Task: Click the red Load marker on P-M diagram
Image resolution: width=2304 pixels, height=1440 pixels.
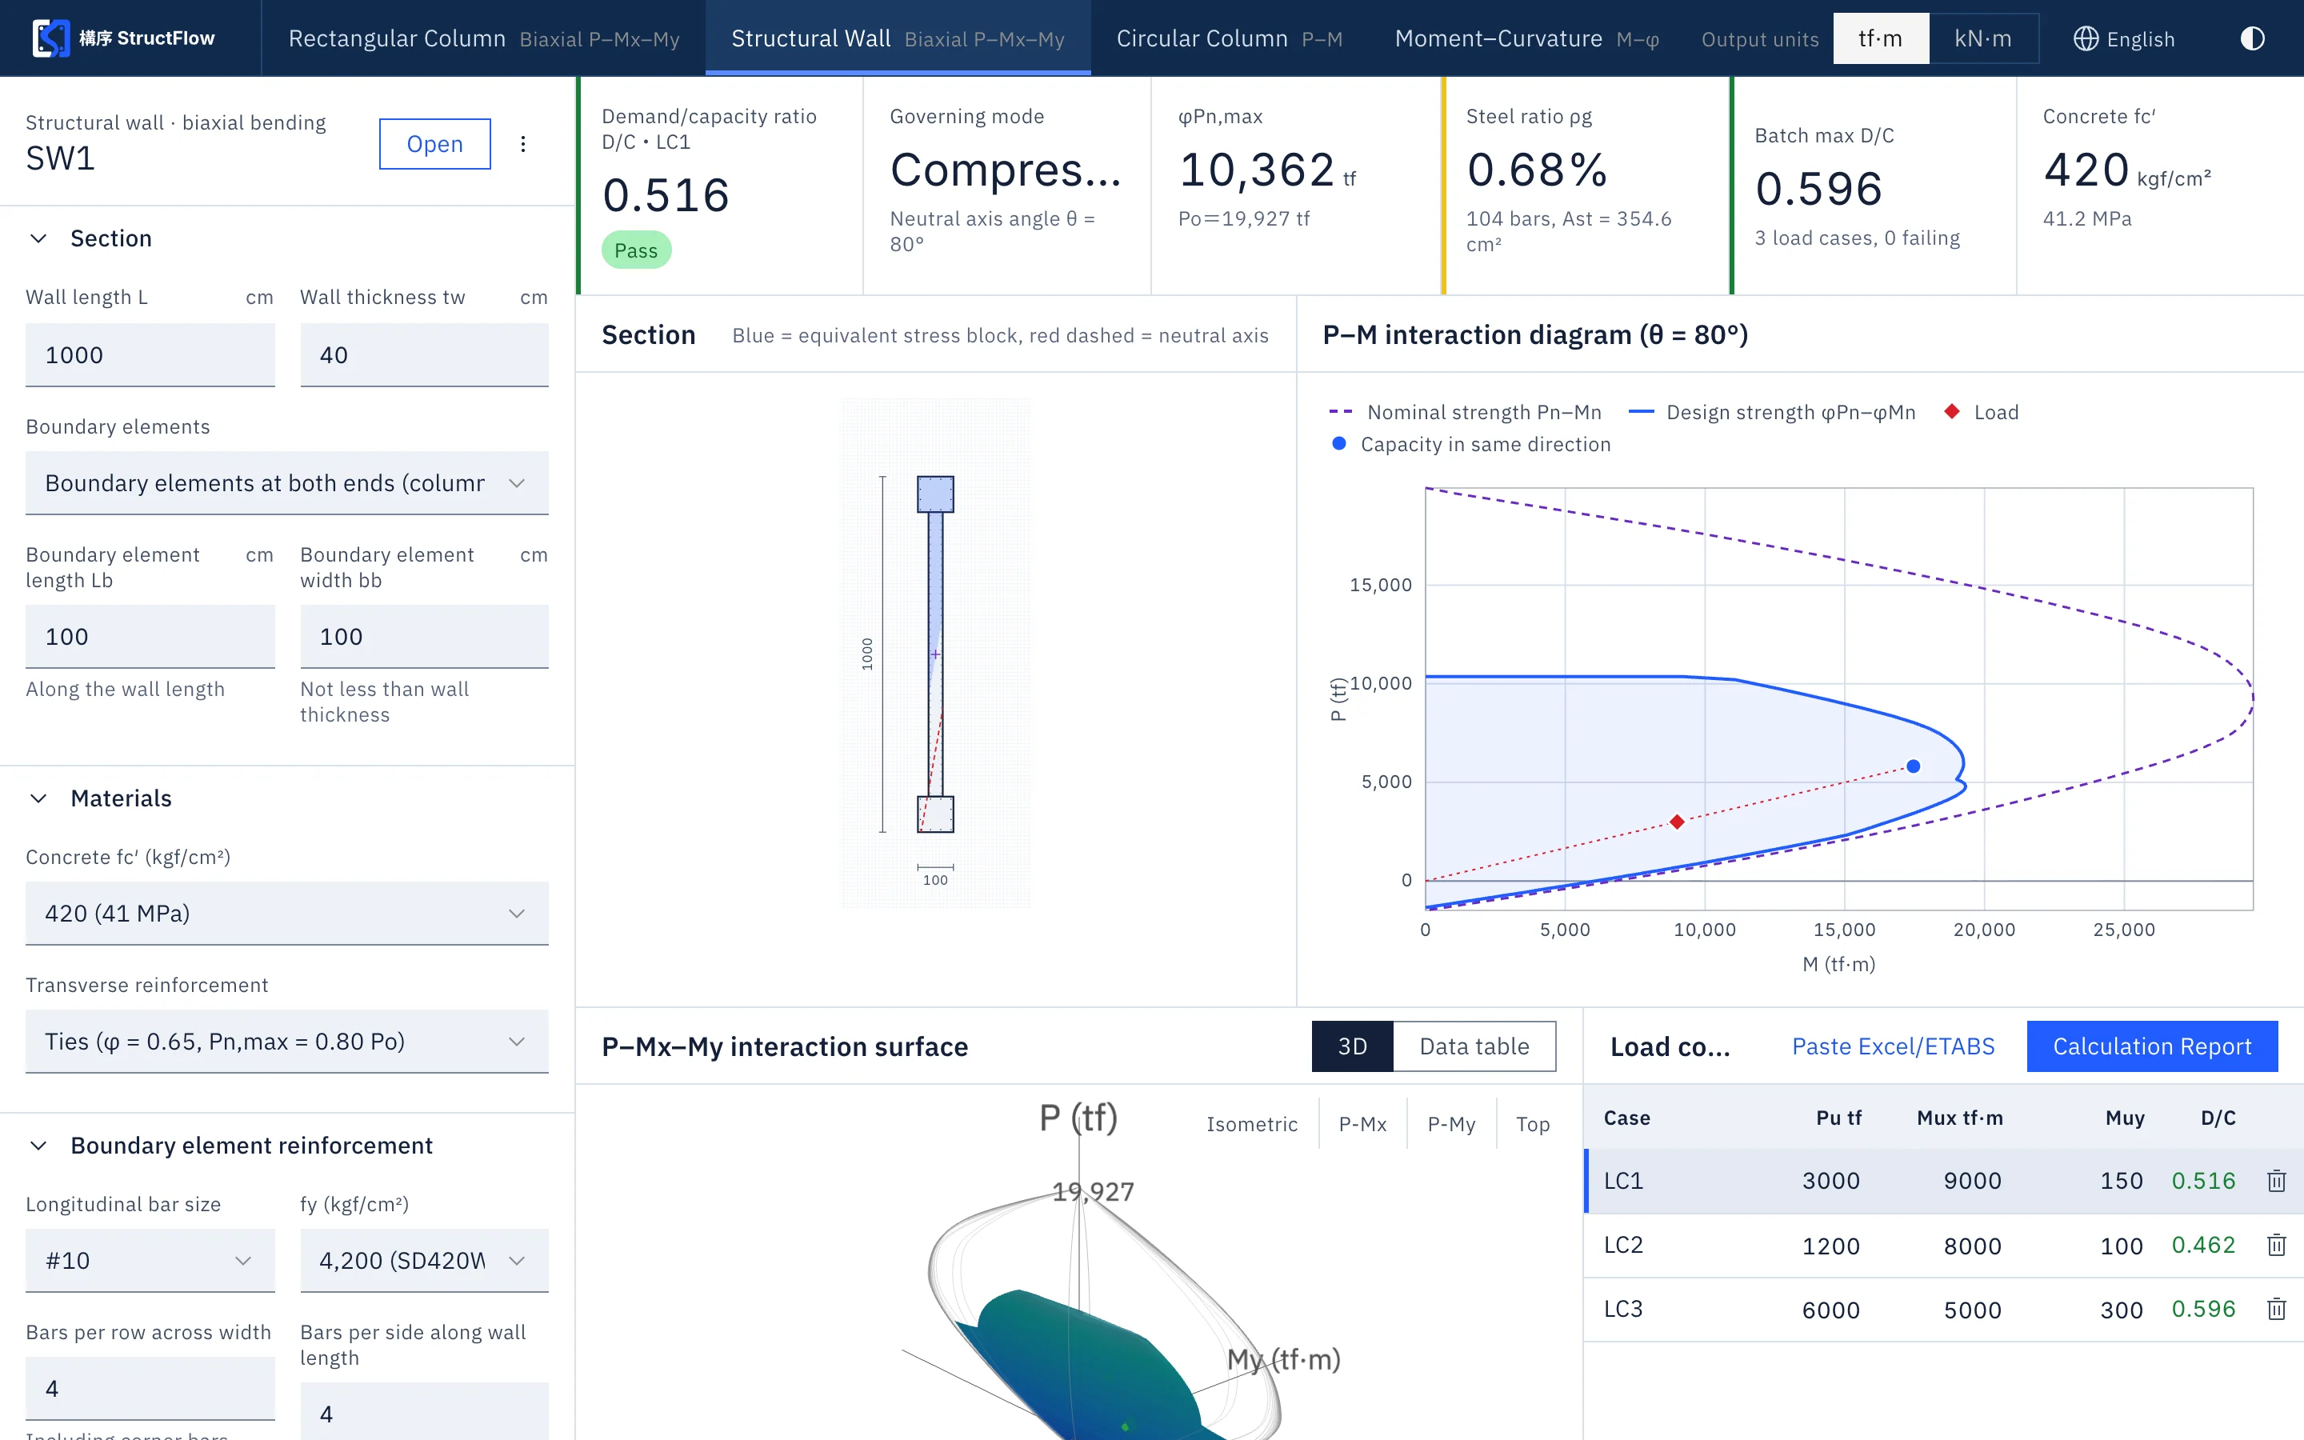Action: point(1677,822)
